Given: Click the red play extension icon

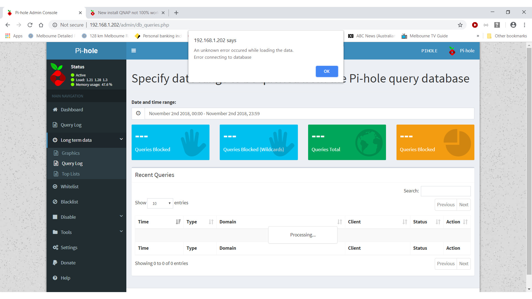Looking at the screenshot, I should click(475, 25).
